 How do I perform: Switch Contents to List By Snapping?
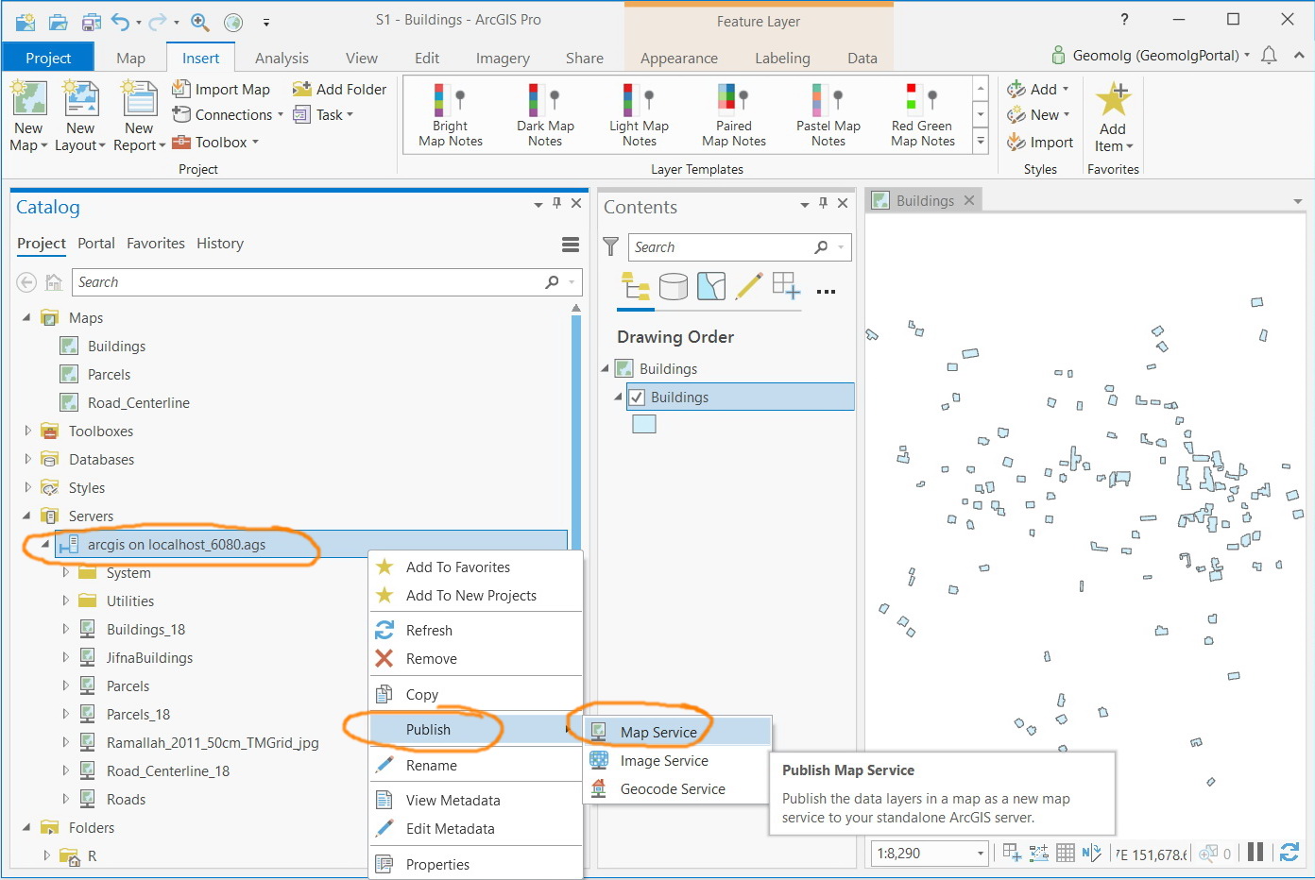click(786, 286)
